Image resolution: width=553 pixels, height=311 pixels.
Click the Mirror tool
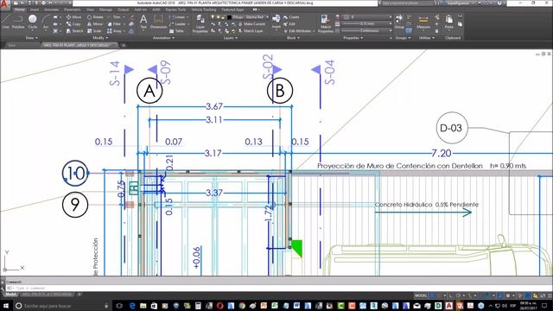click(95, 24)
